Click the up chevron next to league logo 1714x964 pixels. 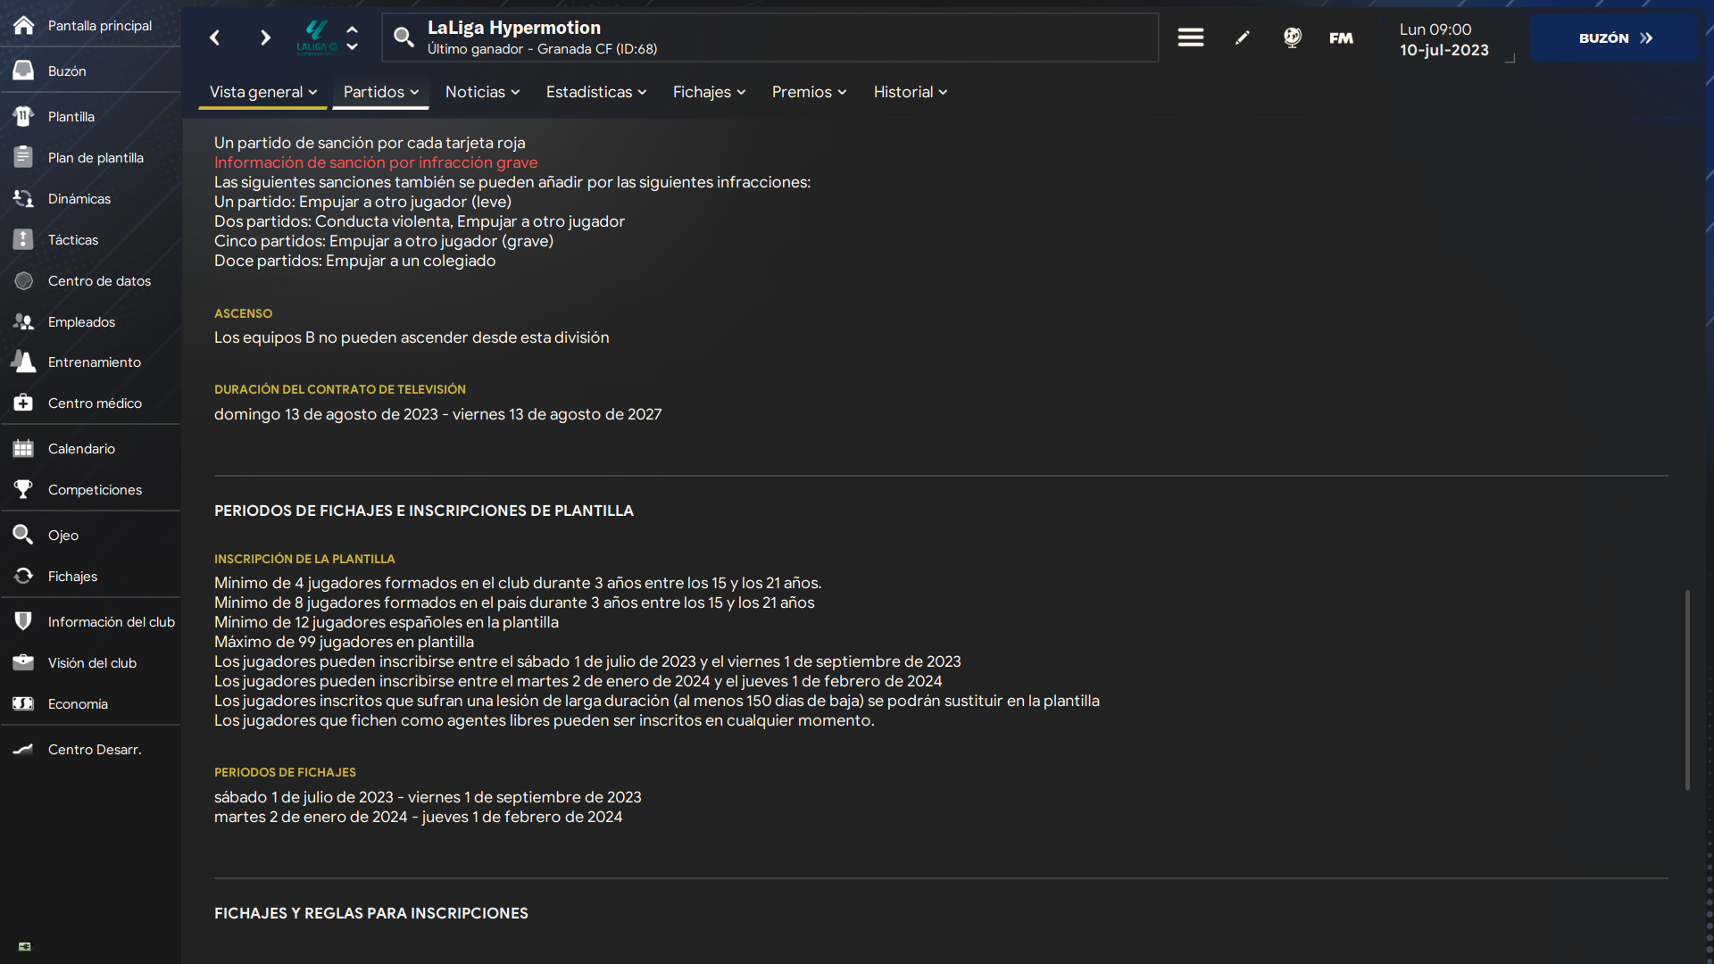tap(352, 29)
